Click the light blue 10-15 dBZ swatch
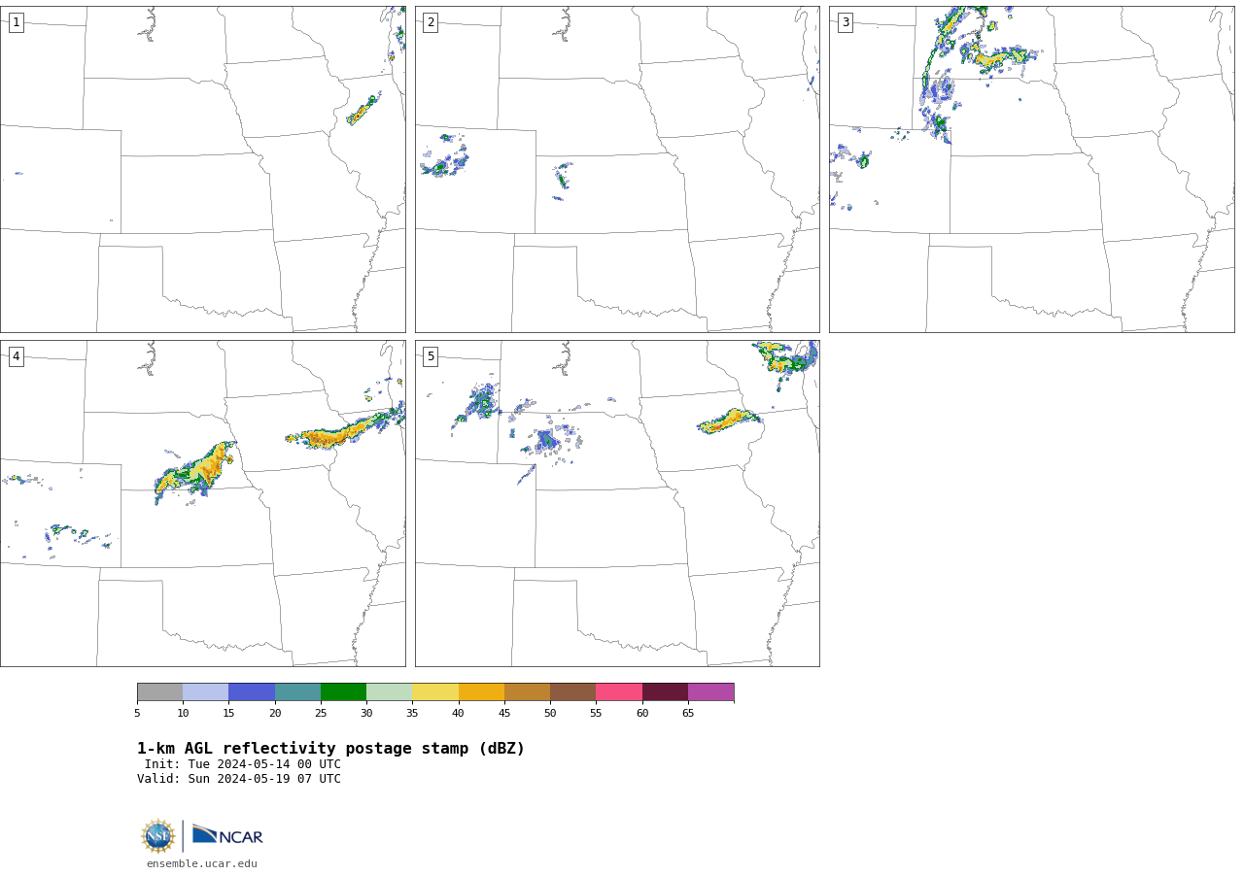 pyautogui.click(x=206, y=692)
